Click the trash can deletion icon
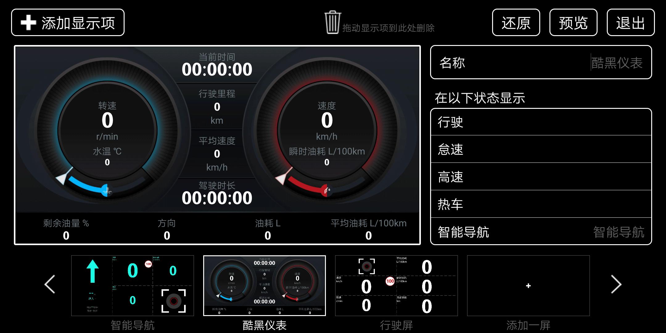This screenshot has width=666, height=333. 332,22
